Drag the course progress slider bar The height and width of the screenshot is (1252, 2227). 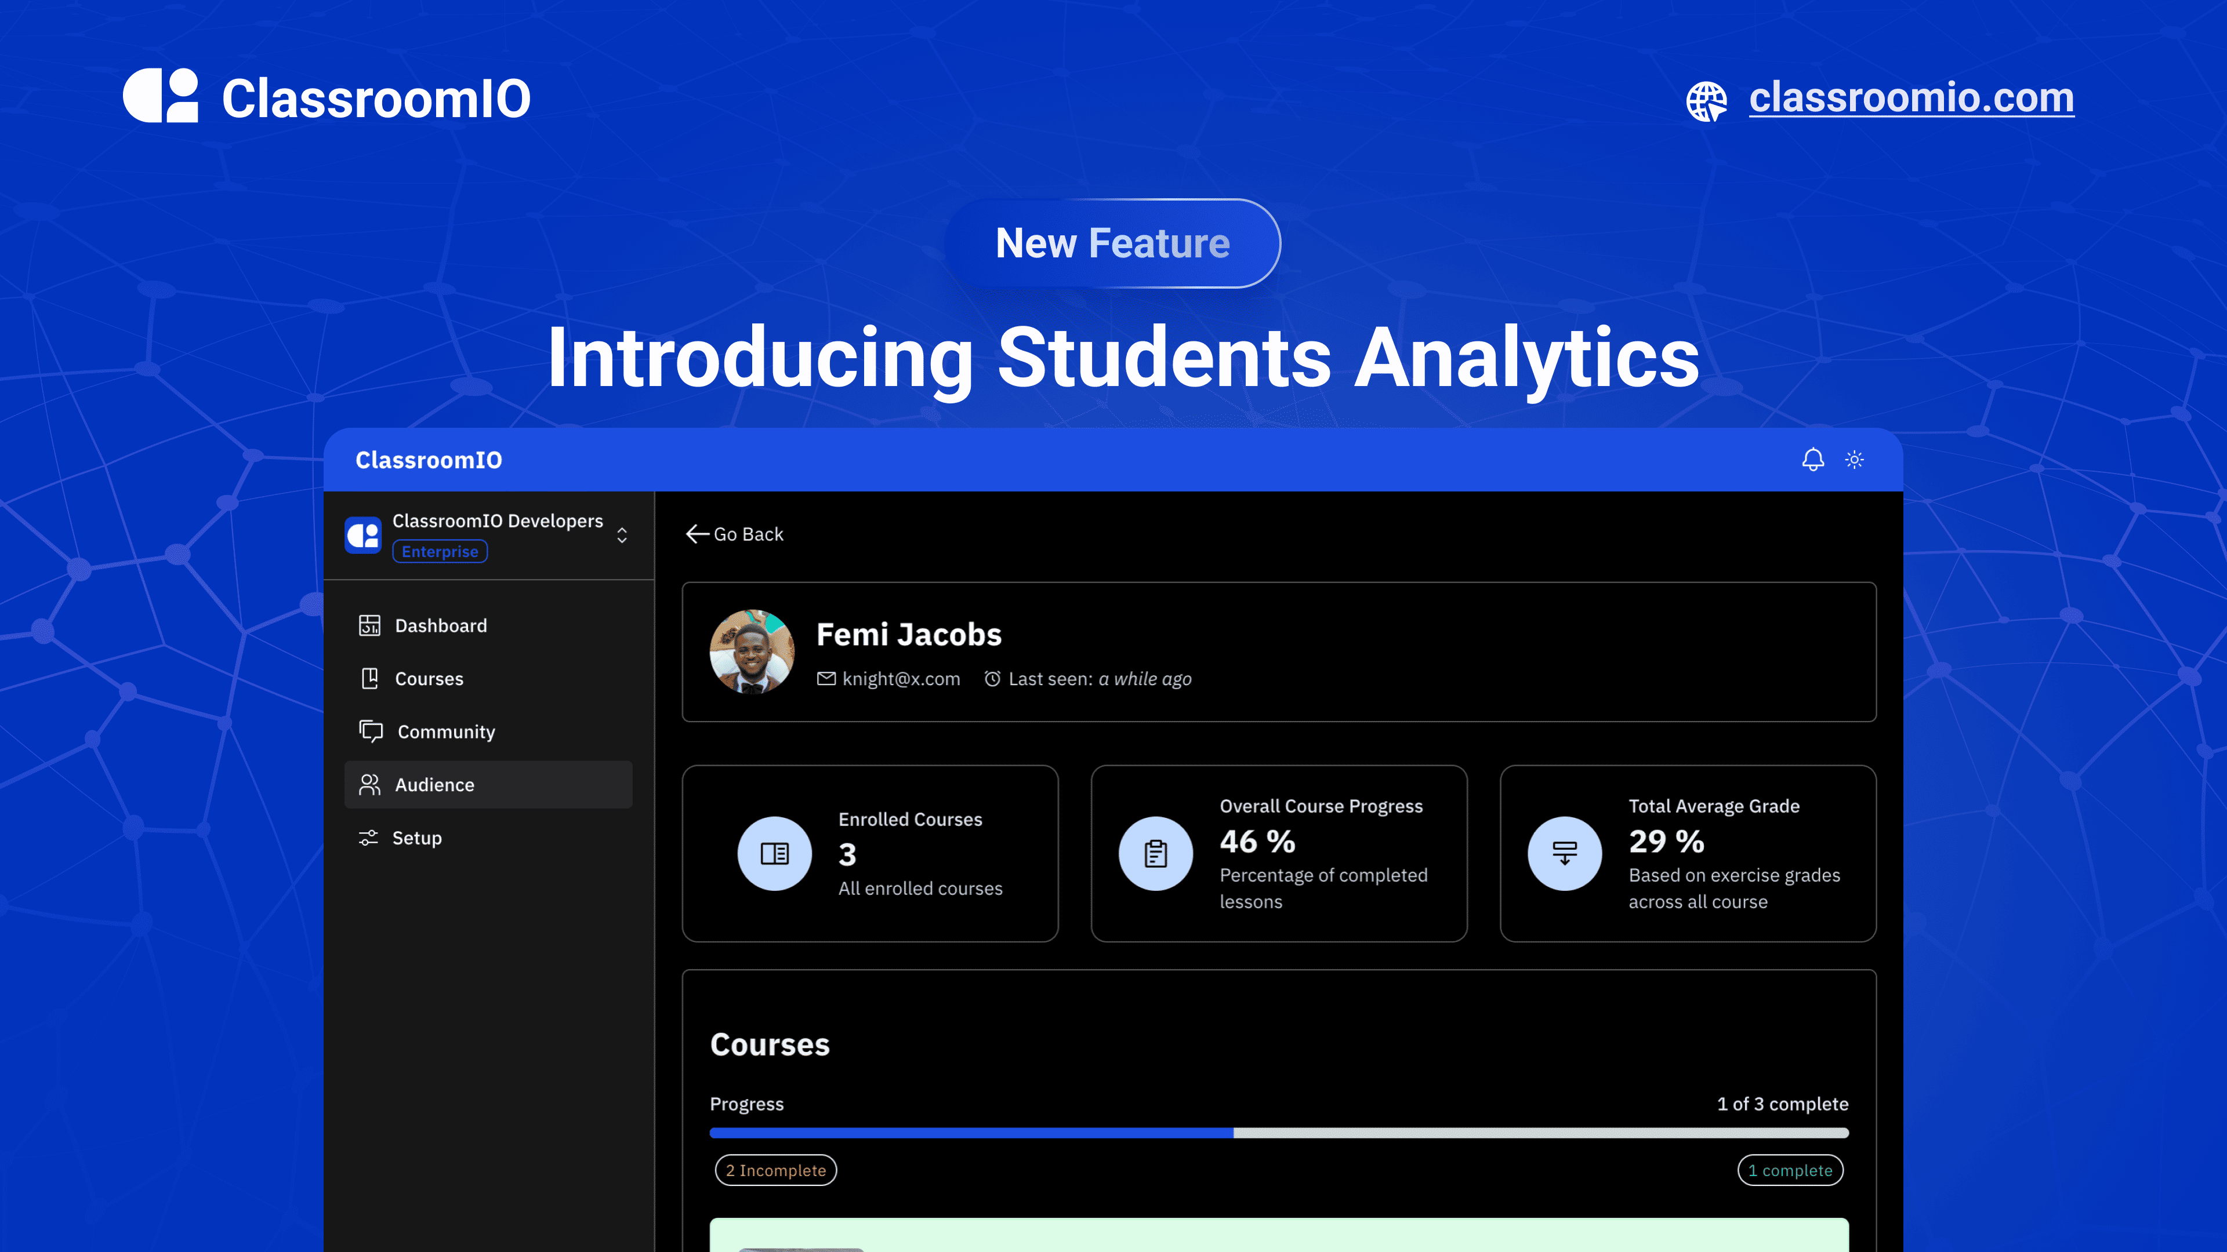[x=1236, y=1131]
